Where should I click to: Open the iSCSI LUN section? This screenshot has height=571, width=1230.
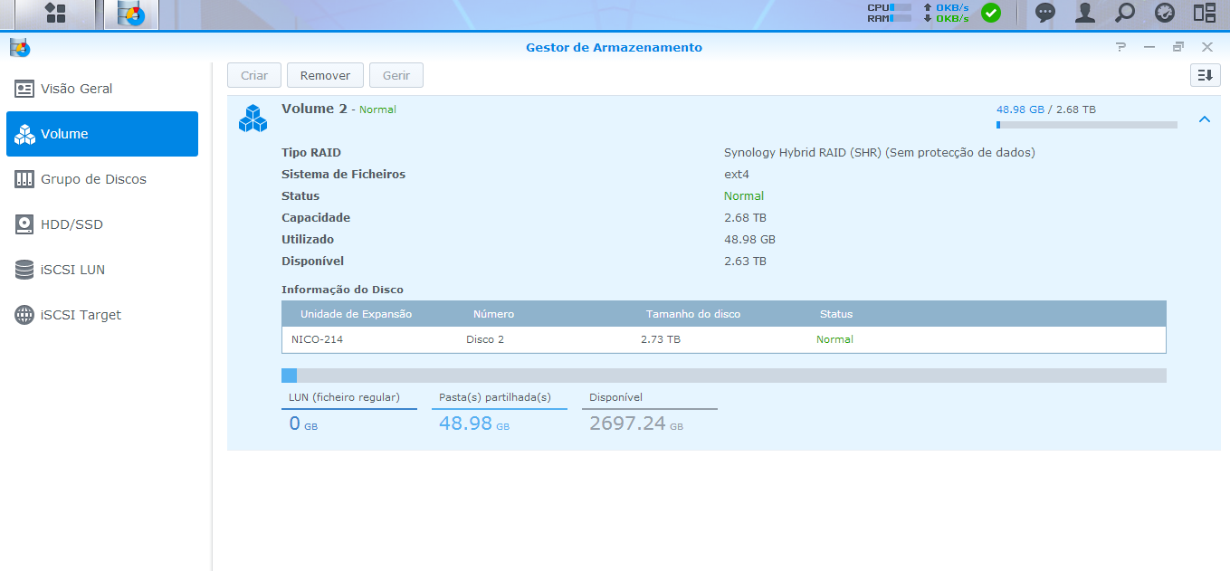[102, 270]
